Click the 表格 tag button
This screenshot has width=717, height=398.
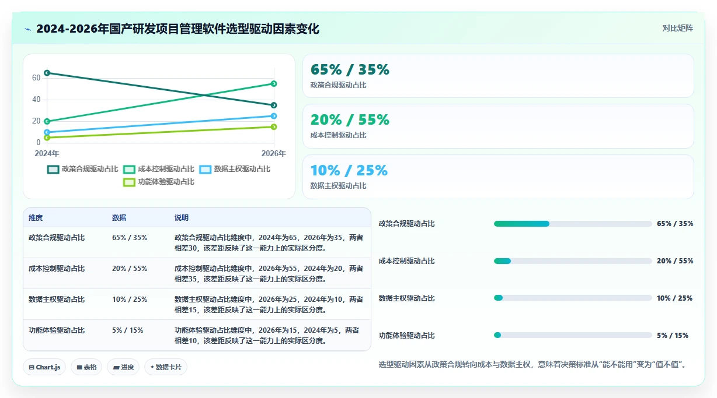point(86,367)
